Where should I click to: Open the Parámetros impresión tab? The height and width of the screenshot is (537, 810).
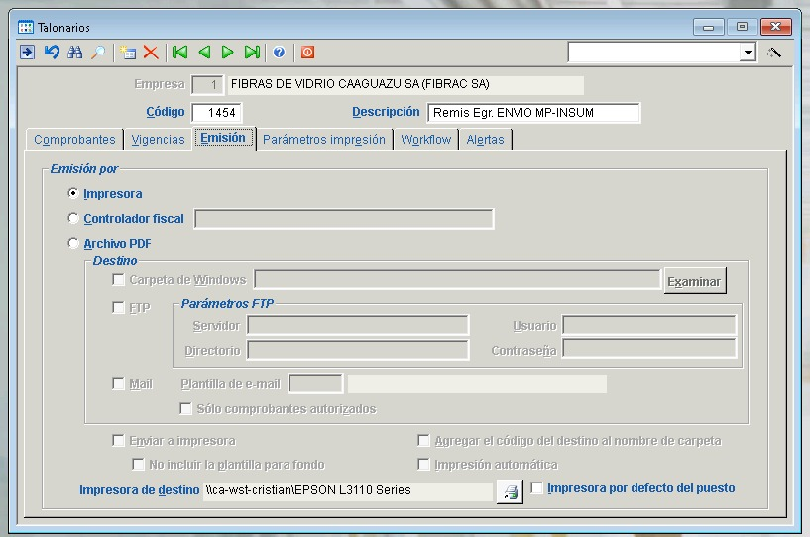[323, 140]
